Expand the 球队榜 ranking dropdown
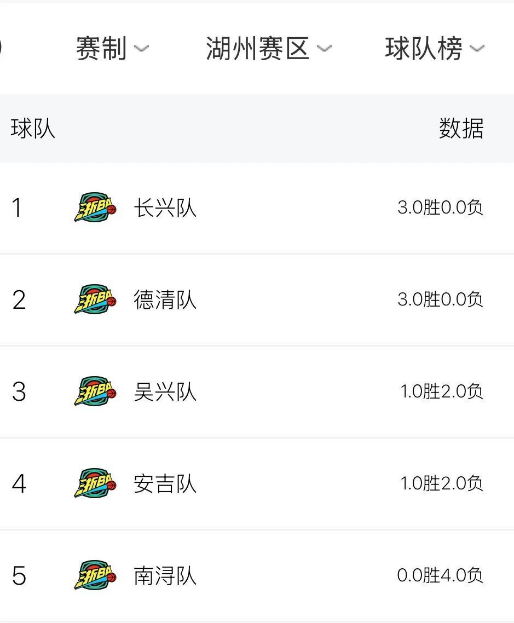 435,49
